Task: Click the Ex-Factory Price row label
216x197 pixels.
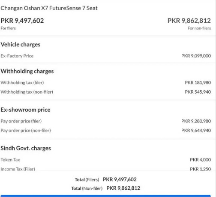Action: [17, 56]
